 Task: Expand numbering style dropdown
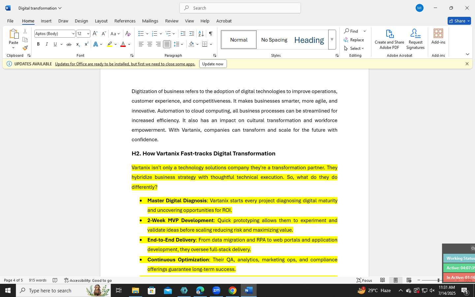161,34
